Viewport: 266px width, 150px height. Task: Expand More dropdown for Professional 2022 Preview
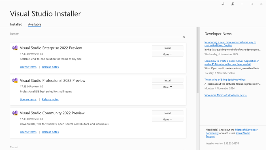click(168, 87)
